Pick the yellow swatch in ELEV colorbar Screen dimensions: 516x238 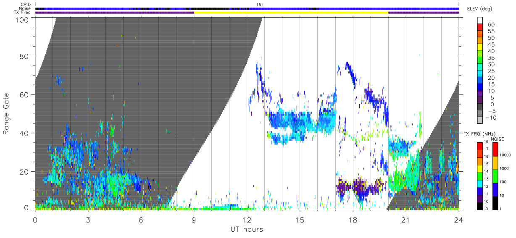point(481,47)
